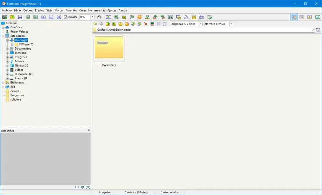The image size is (322, 195).
Task: Open the scanner acquire icon
Action: click(x=186, y=17)
